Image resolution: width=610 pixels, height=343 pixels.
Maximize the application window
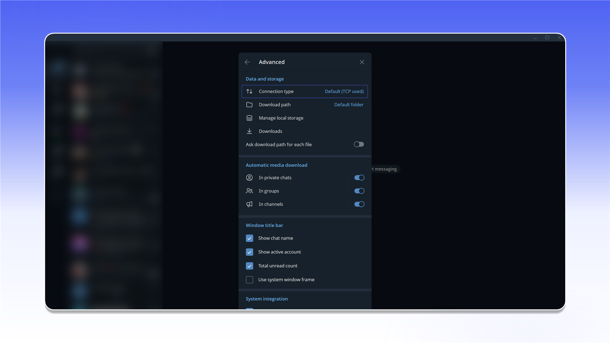[547, 37]
